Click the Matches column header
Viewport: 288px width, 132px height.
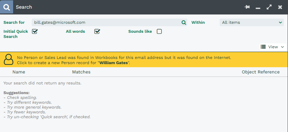click(x=81, y=72)
